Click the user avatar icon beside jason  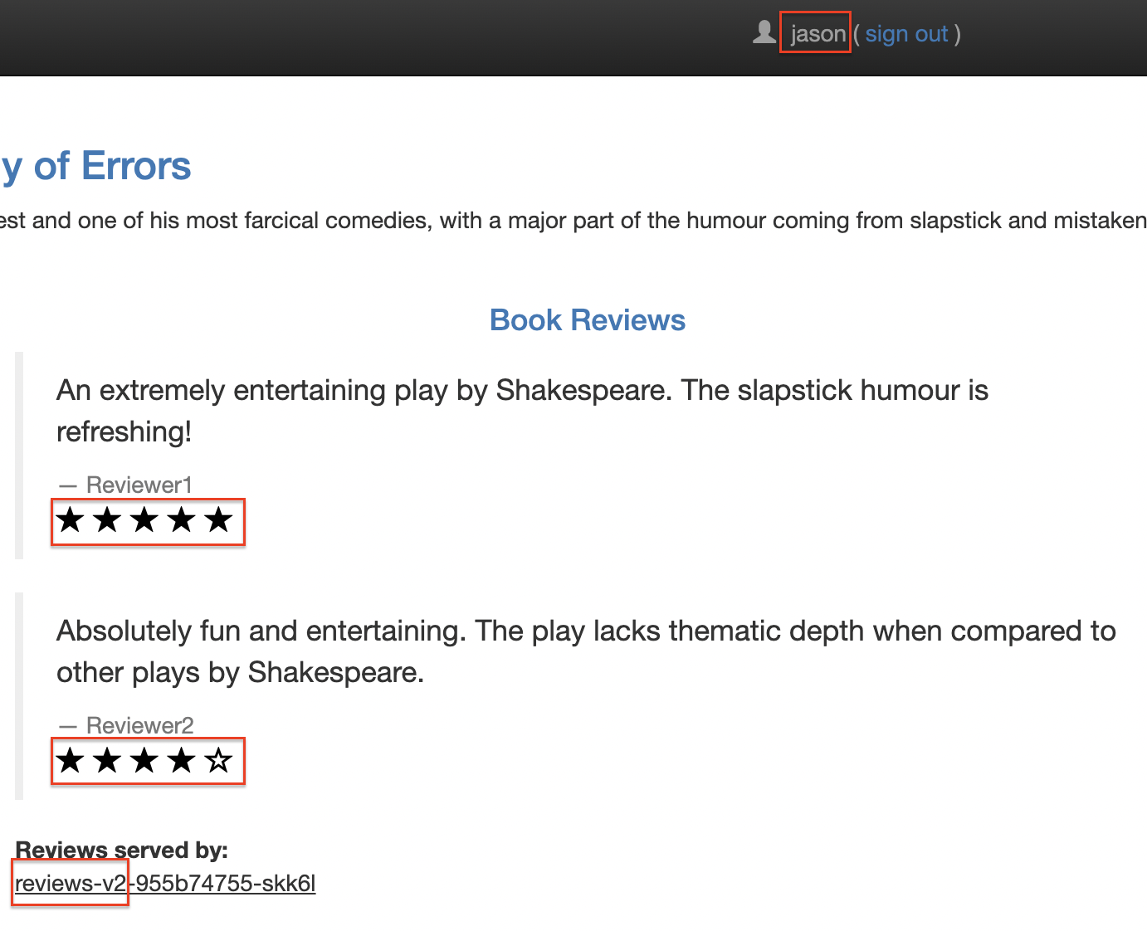764,32
